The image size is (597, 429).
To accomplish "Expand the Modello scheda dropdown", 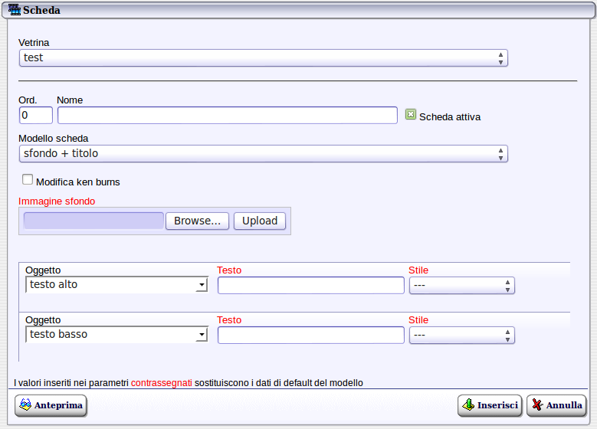I will click(x=263, y=154).
